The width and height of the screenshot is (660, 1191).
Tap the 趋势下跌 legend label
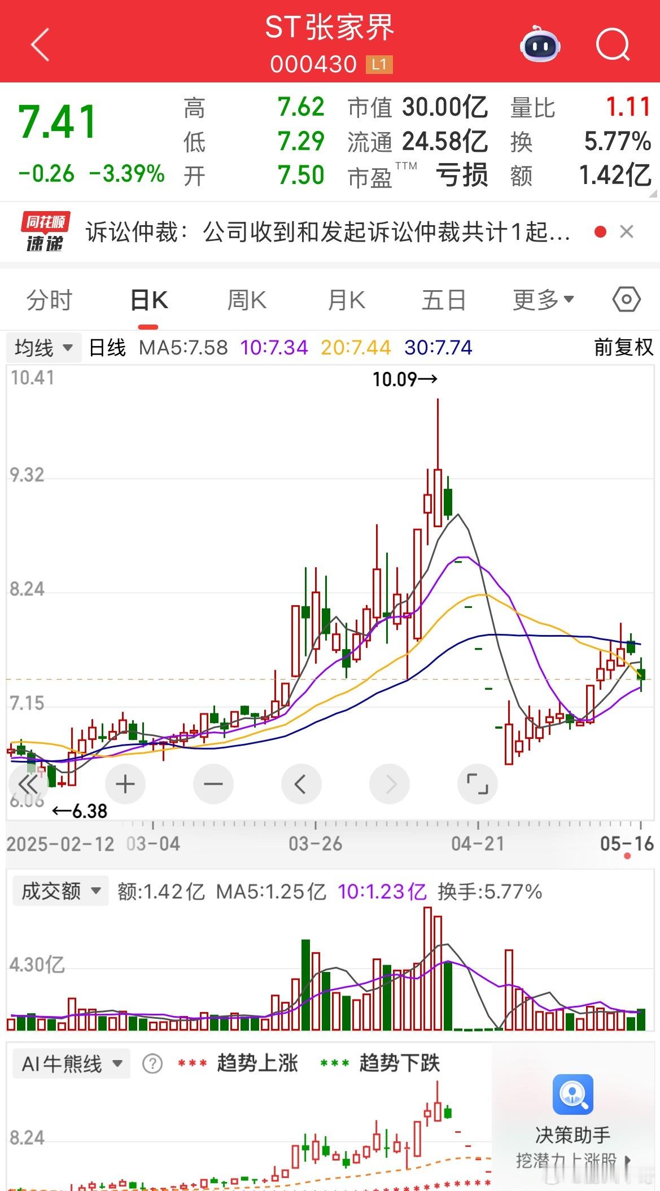(400, 1063)
